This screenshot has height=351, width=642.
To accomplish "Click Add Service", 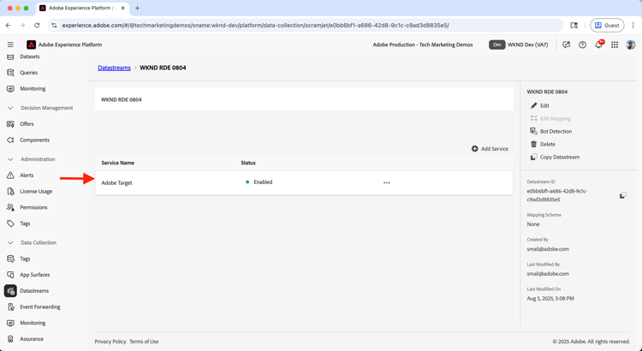I will pos(490,149).
